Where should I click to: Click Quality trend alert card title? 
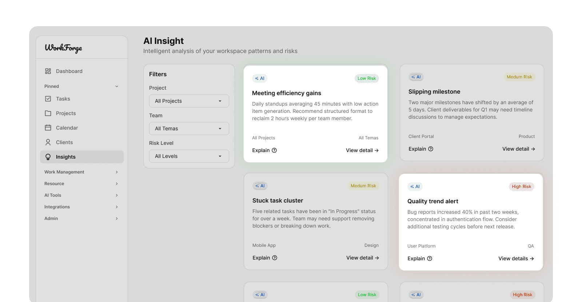click(x=433, y=201)
